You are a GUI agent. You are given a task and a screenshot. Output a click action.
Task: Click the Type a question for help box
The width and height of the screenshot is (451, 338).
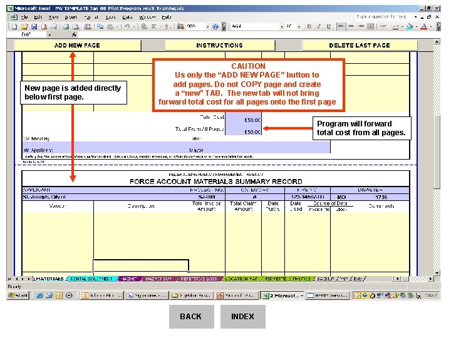tap(384, 17)
